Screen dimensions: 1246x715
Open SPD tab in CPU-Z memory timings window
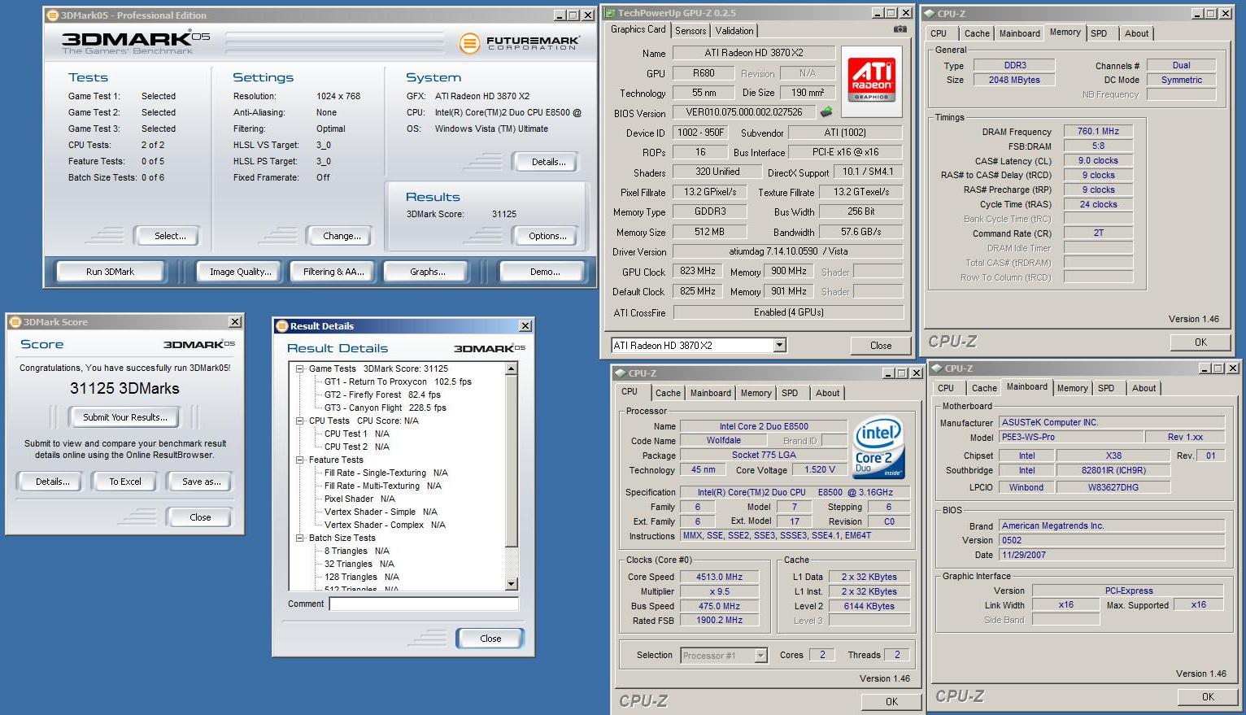[x=1099, y=33]
